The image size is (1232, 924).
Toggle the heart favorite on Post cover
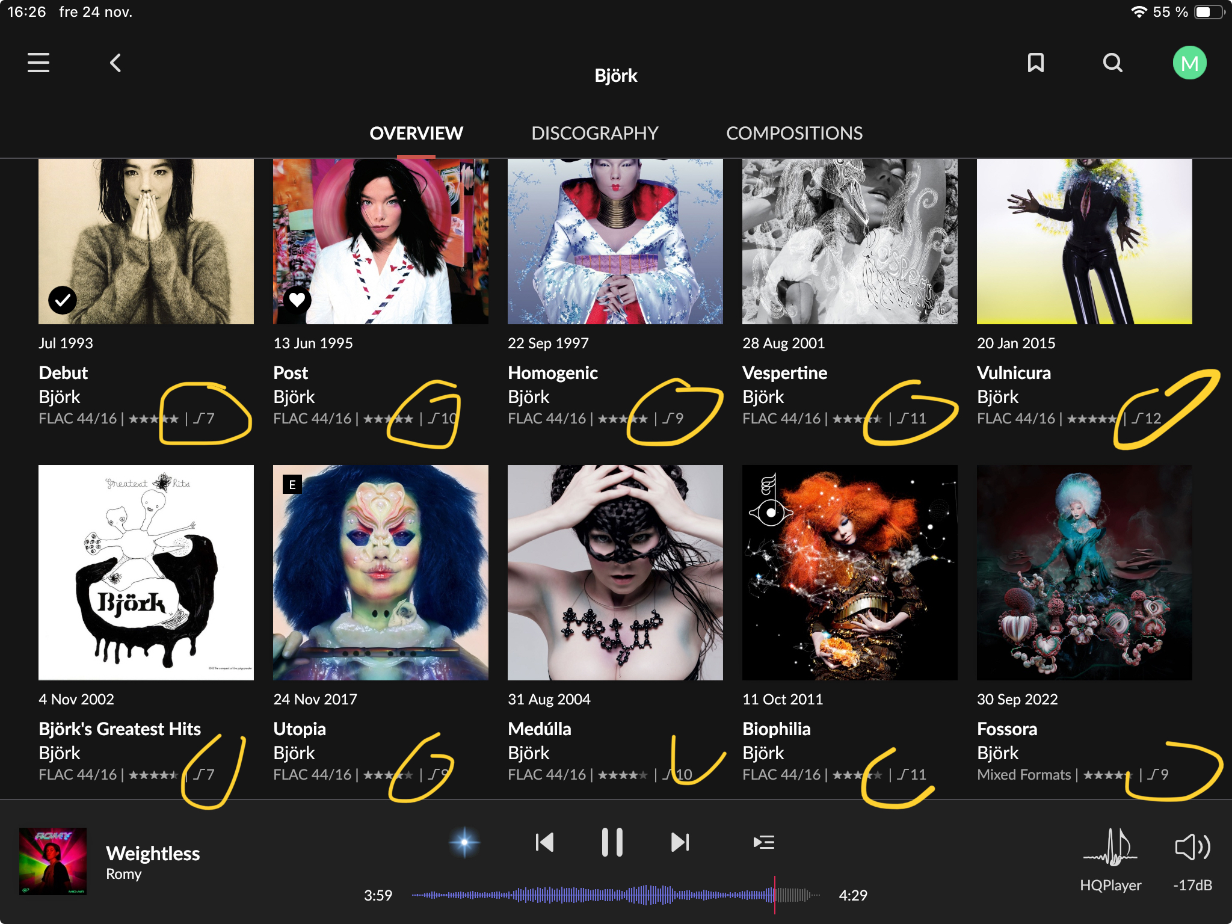tap(297, 300)
